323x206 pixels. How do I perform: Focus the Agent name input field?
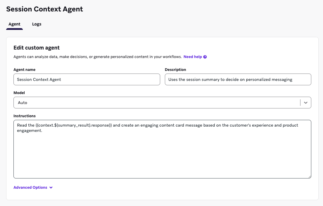coord(87,79)
